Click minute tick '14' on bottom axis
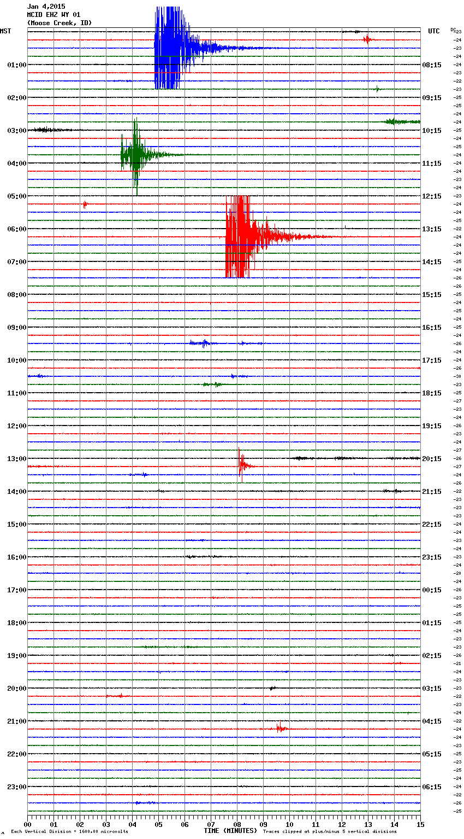The height and width of the screenshot is (839, 464). point(394,824)
